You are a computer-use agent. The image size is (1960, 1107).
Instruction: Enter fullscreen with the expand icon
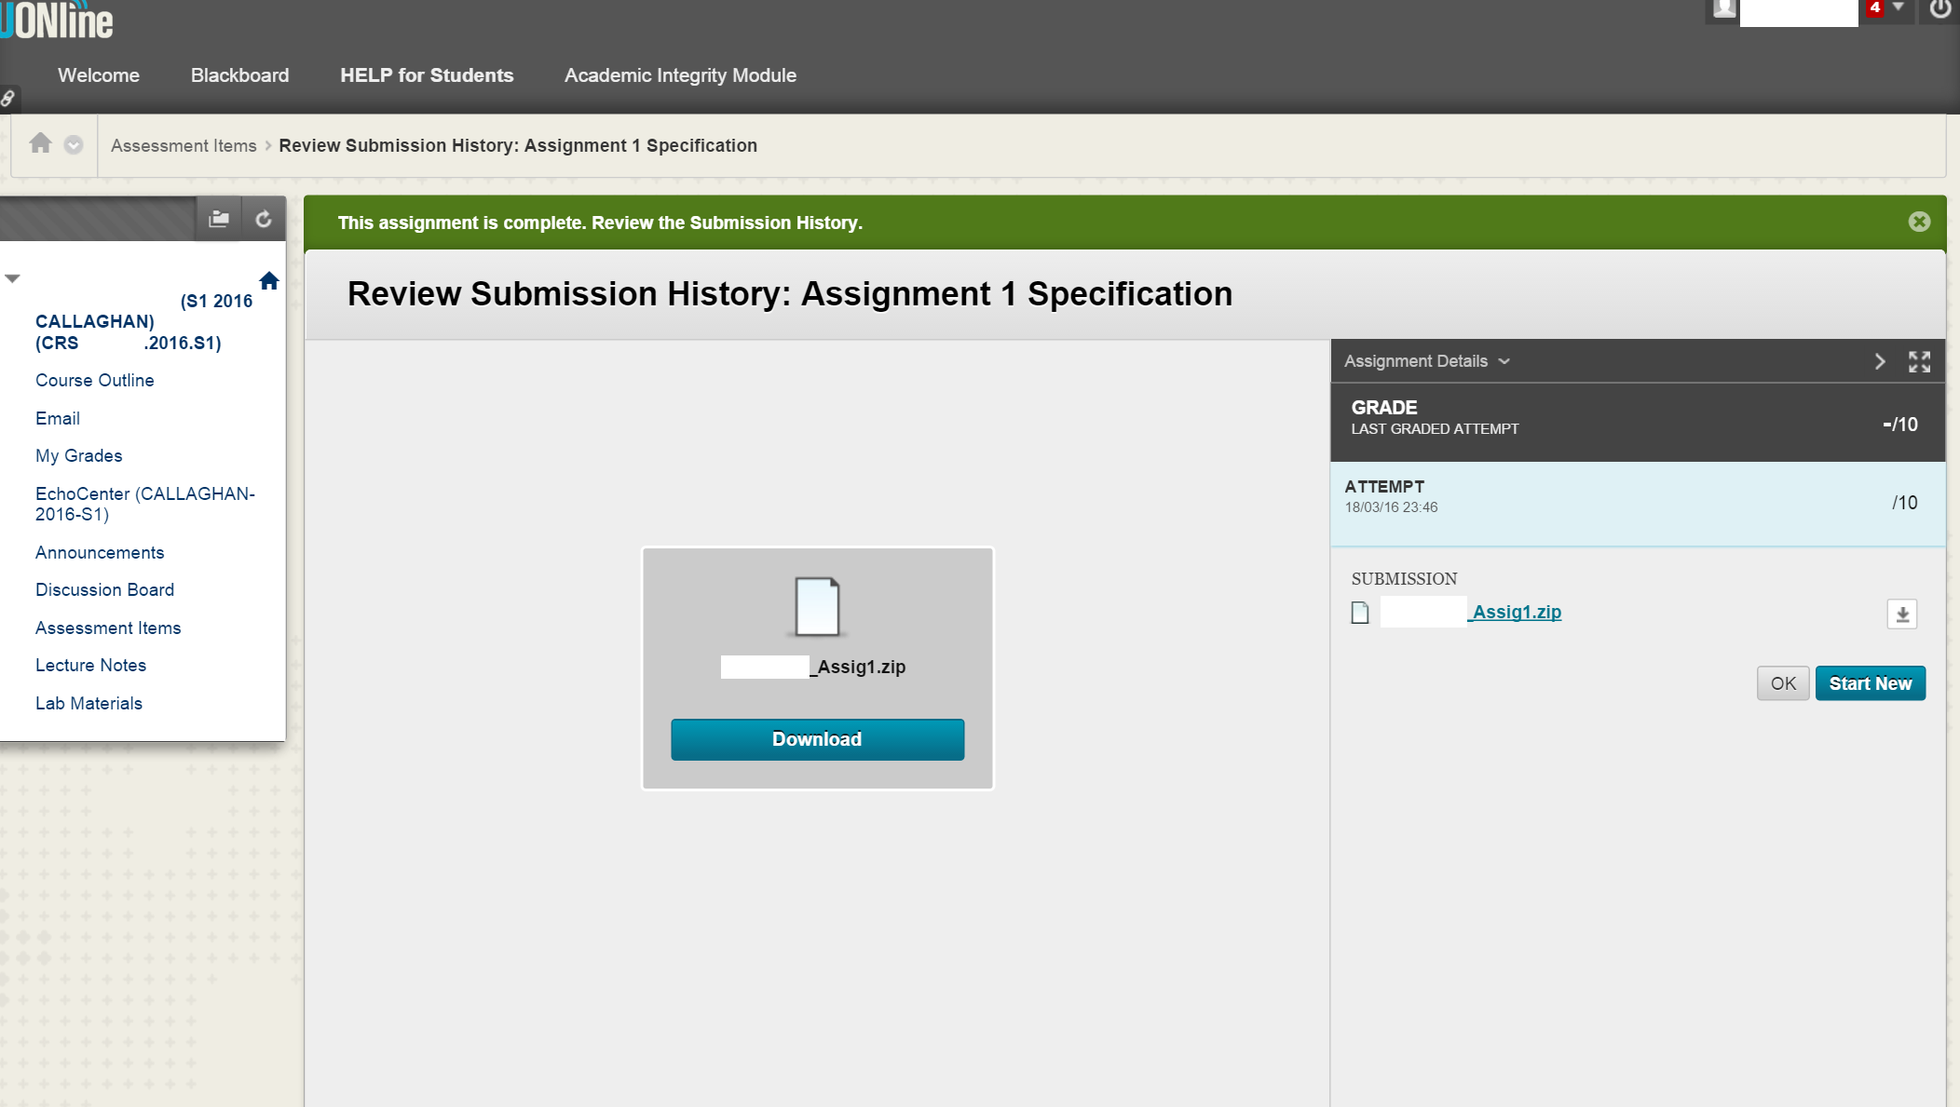click(1919, 361)
